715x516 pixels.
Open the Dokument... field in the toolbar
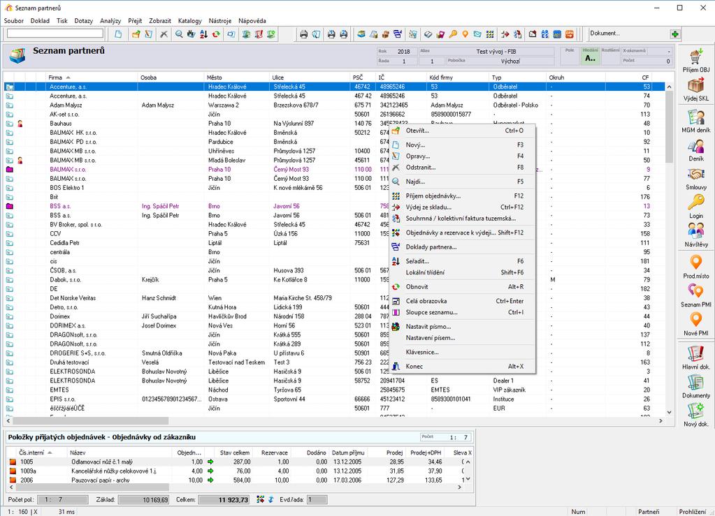(628, 34)
